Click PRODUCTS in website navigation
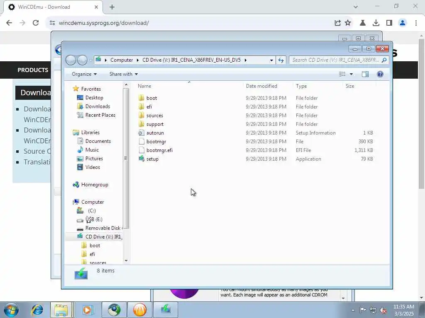This screenshot has width=425, height=318. [x=33, y=70]
